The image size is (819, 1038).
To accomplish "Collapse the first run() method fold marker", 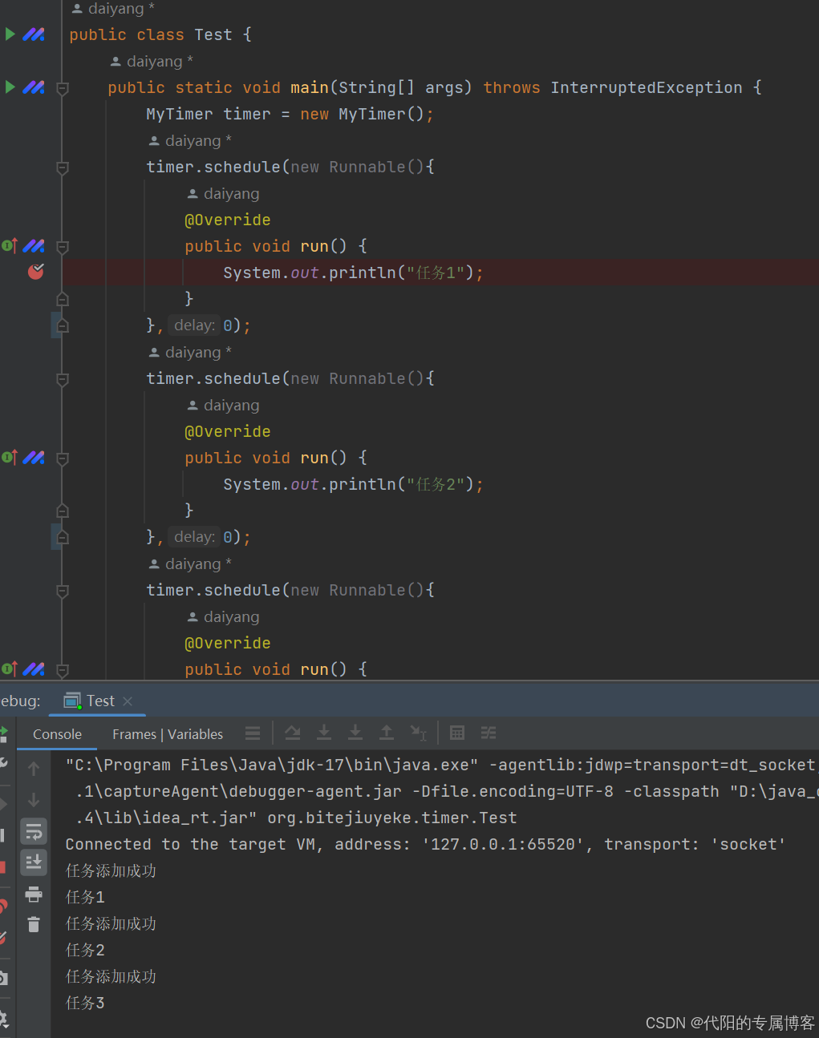I will 63,247.
